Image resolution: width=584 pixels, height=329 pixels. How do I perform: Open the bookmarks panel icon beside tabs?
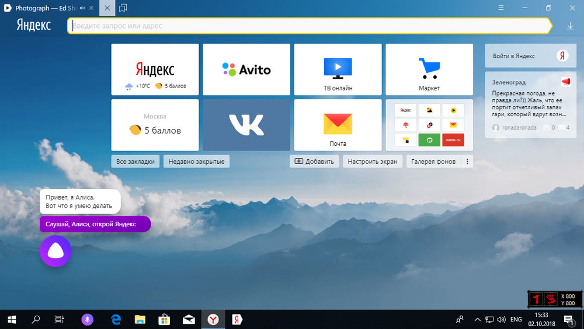[123, 8]
